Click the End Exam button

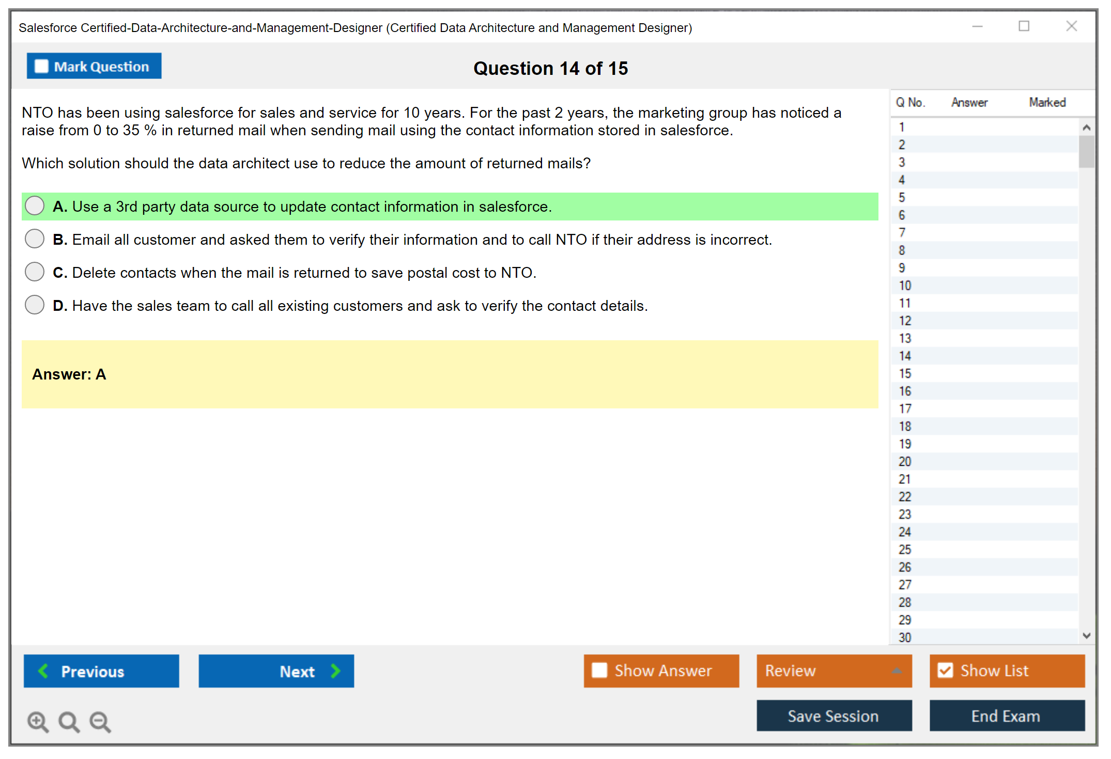[x=1006, y=716]
